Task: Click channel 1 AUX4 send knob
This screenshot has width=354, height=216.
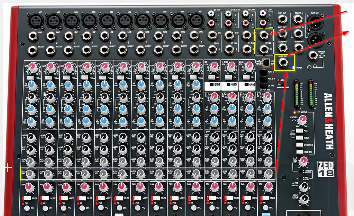Action: click(31, 174)
